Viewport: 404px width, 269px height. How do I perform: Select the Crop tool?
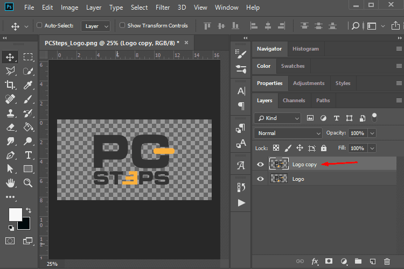[x=10, y=84]
